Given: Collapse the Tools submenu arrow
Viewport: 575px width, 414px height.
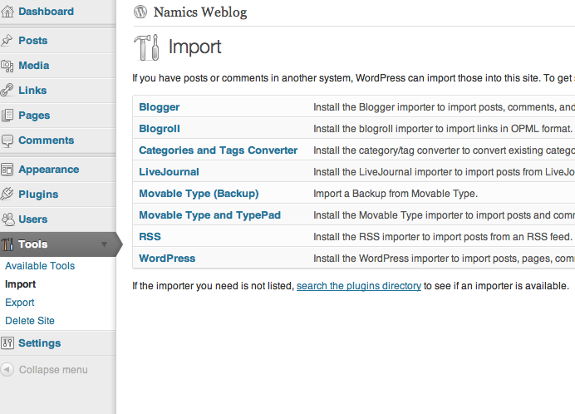Looking at the screenshot, I should point(104,244).
